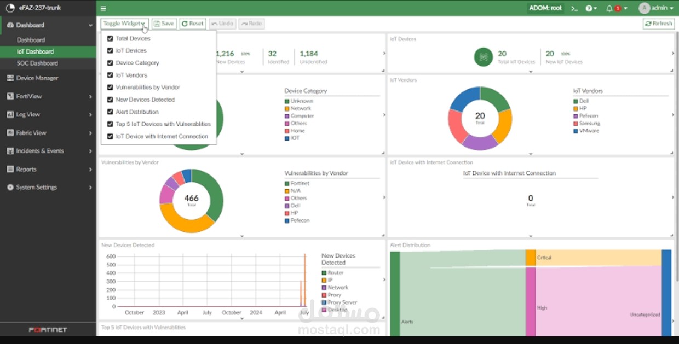679x344 pixels.
Task: Open the Toggle Widget dropdown
Action: [124, 24]
